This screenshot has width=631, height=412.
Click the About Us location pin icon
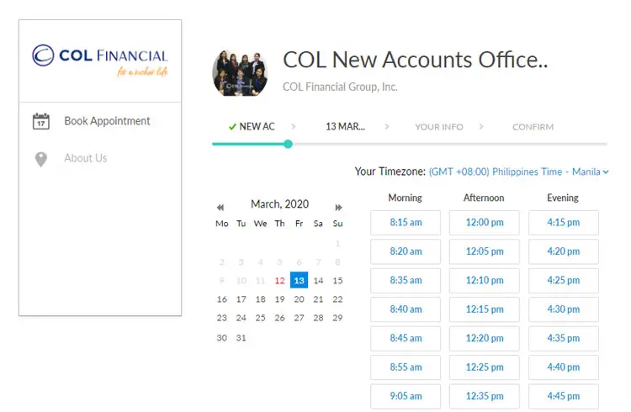pos(41,159)
